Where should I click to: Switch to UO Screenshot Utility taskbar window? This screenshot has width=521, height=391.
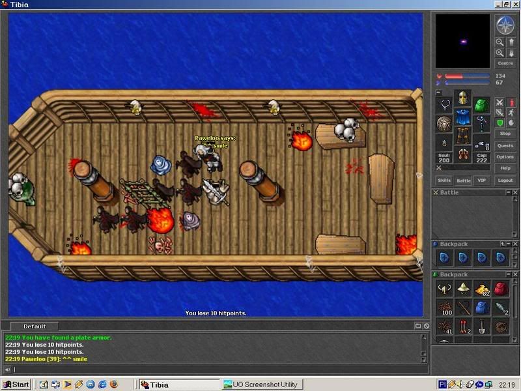point(262,384)
